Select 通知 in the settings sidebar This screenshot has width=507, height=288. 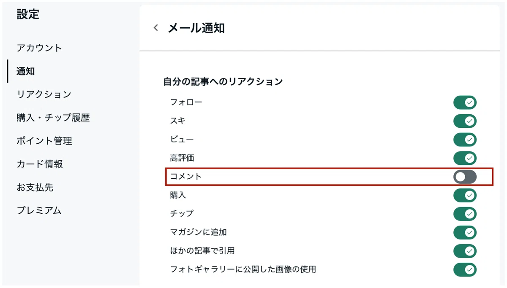(x=26, y=71)
